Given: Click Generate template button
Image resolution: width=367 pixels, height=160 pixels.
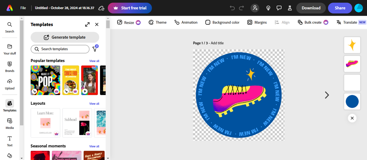Looking at the screenshot, I should (x=65, y=37).
